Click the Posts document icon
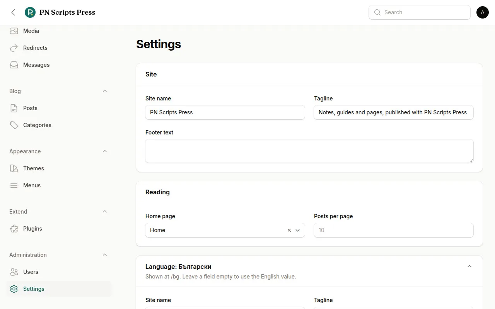Image resolution: width=495 pixels, height=309 pixels. click(14, 108)
